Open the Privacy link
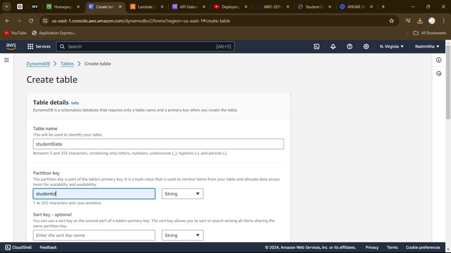 [372, 247]
